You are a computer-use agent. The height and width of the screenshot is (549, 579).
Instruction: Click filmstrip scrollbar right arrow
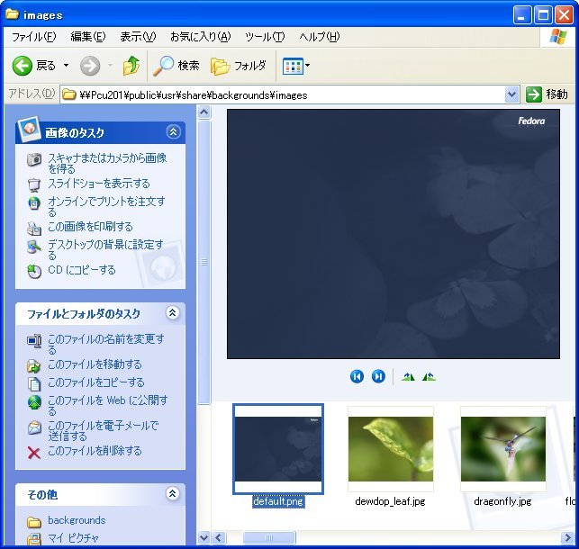[x=566, y=537]
